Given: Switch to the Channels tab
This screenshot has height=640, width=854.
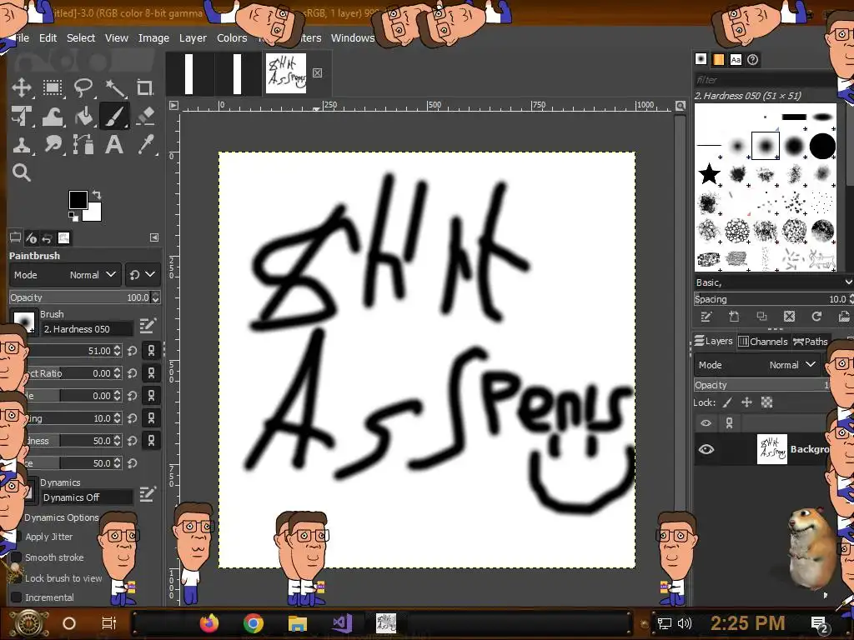Looking at the screenshot, I should pyautogui.click(x=763, y=341).
